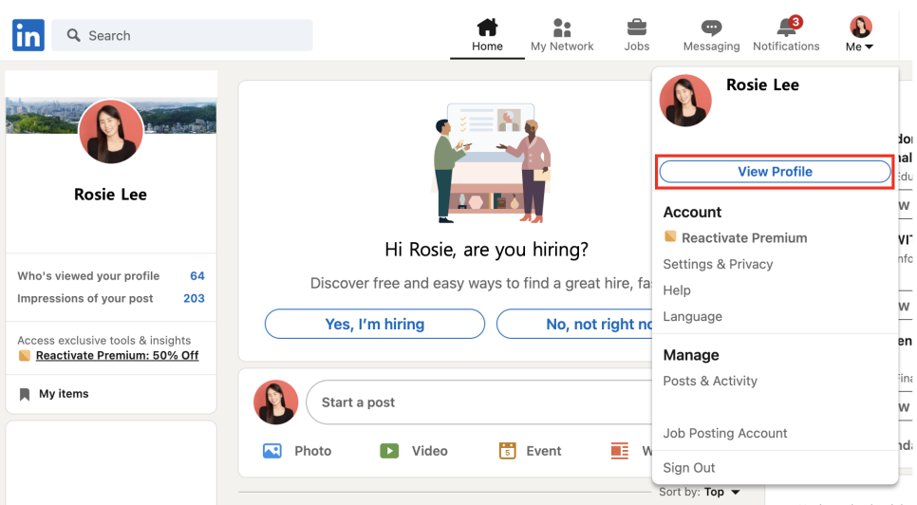The height and width of the screenshot is (505, 917).
Task: Open Job Posting Account
Action: [x=725, y=433]
